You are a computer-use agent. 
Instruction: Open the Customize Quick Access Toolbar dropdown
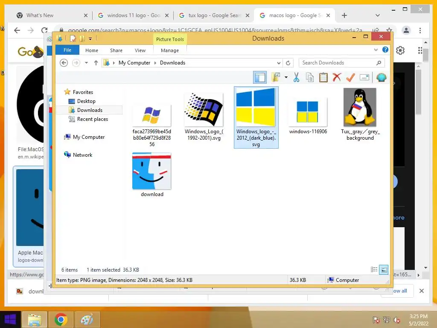click(x=90, y=39)
